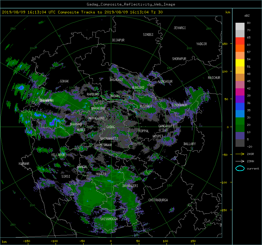Click the SHIRAHATTI city label
The width and height of the screenshot is (262, 245).
pos(109,139)
